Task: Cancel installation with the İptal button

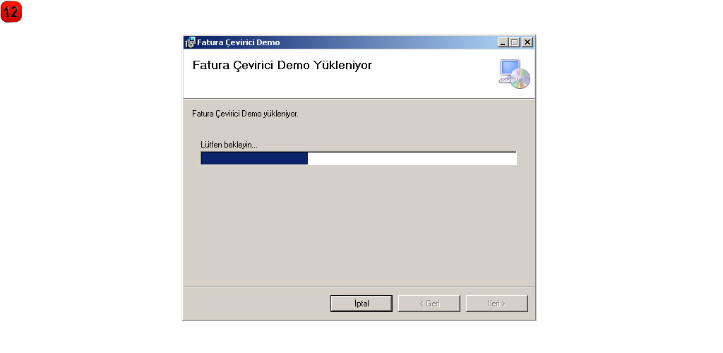Action: pos(361,304)
